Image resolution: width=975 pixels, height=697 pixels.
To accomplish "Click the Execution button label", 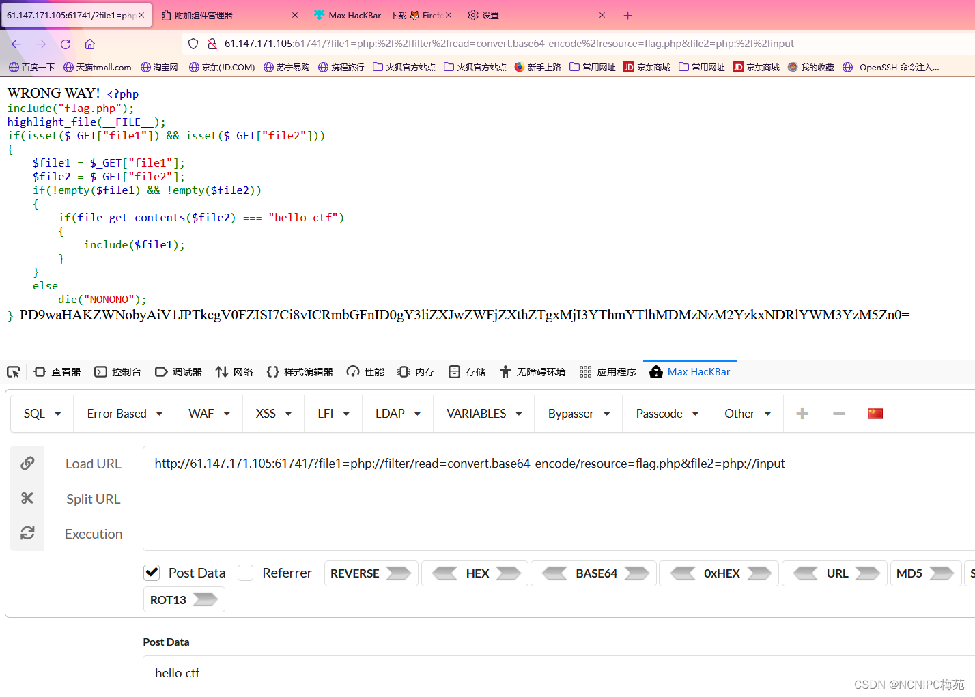I will [94, 534].
